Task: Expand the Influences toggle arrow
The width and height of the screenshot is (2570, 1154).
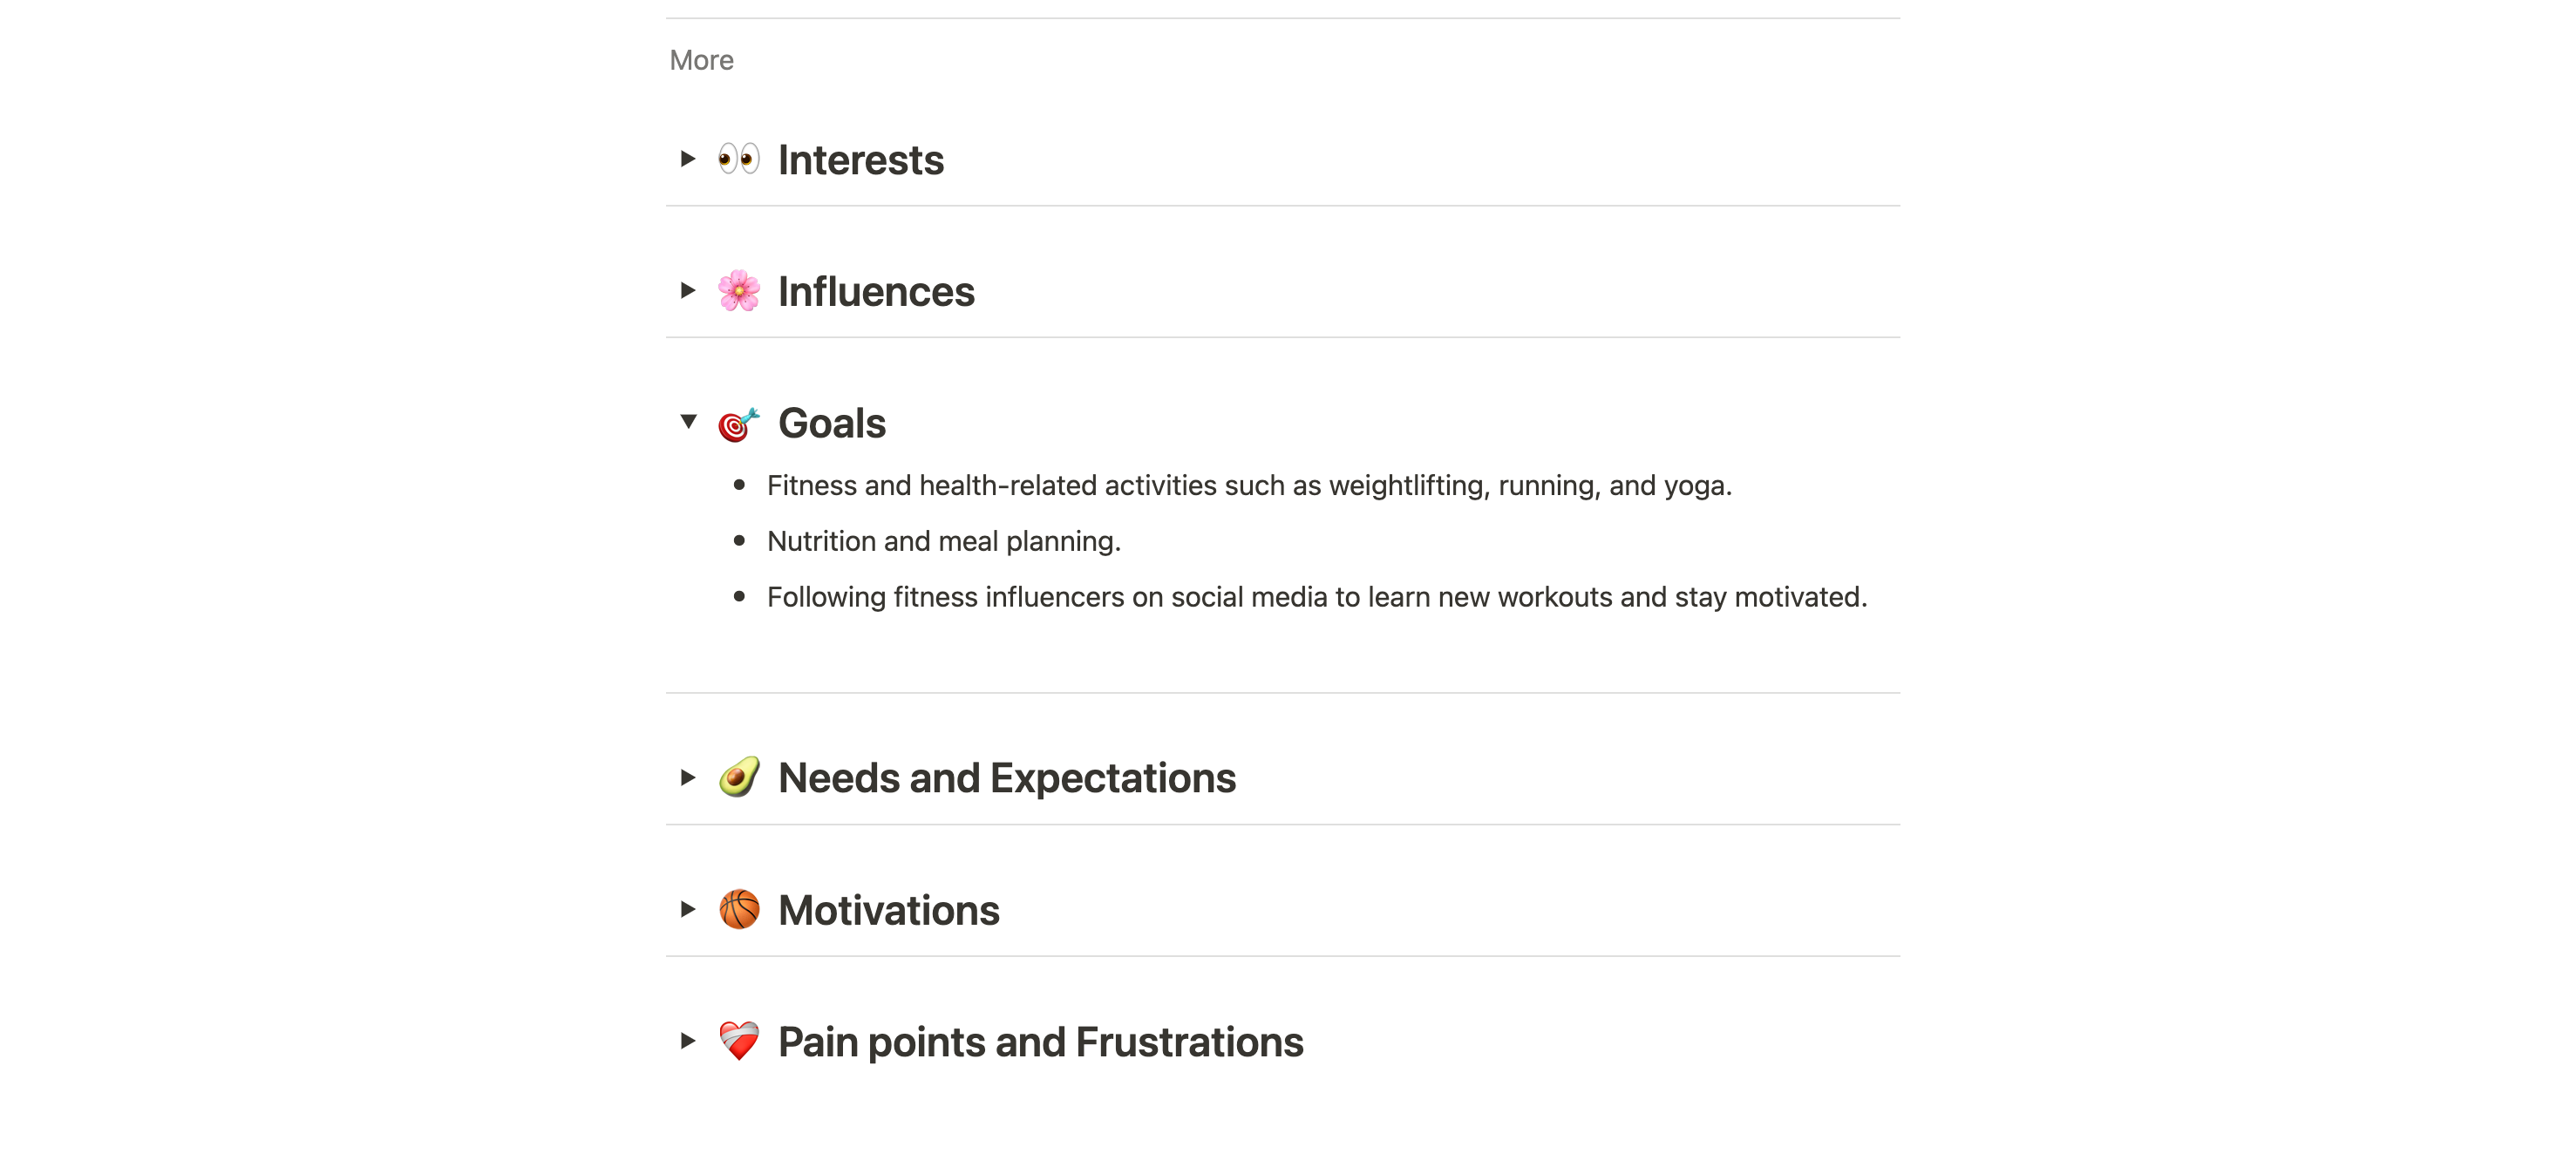Action: [687, 290]
